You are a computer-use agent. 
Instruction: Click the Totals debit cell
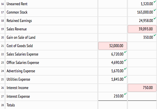tap(112, 105)
